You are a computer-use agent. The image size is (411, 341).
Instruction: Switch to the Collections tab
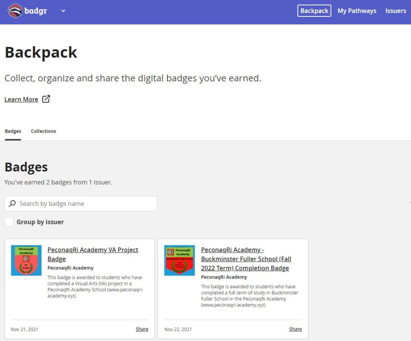43,131
